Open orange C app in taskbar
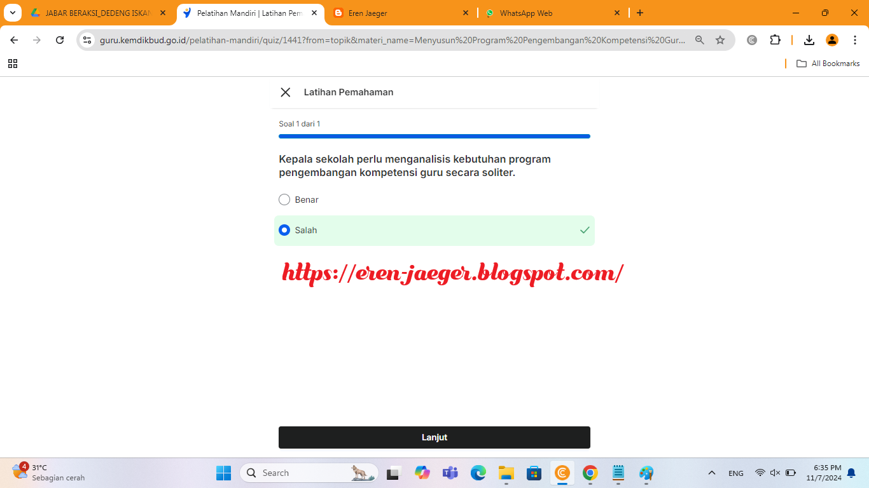Screen dimensions: 869x488 (x=562, y=473)
